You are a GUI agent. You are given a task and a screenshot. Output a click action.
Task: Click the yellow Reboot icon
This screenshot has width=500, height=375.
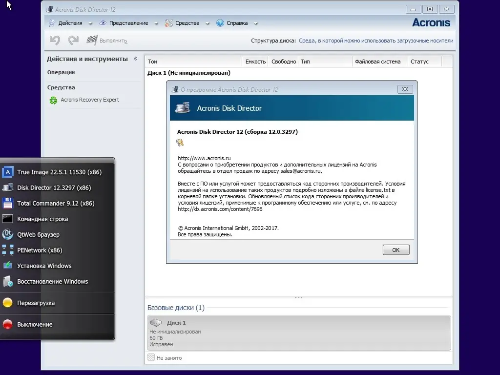pos(8,303)
